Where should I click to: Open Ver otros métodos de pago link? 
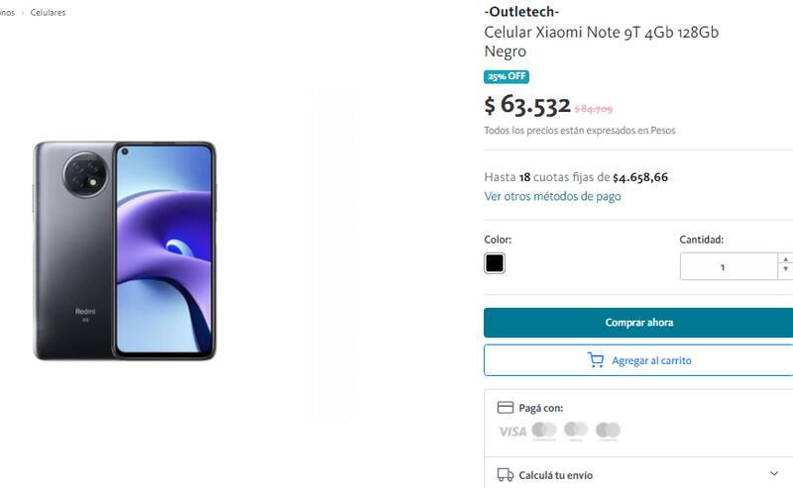552,197
